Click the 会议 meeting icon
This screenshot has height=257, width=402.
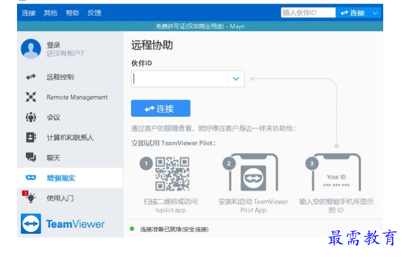click(31, 117)
